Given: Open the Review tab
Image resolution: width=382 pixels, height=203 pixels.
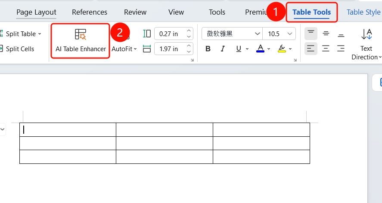Looking at the screenshot, I should click(135, 12).
